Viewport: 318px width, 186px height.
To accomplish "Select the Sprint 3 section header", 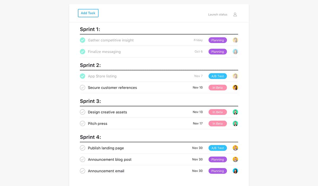I will point(90,101).
